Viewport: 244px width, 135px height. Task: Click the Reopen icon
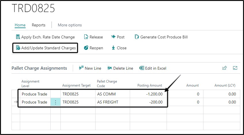(86, 48)
